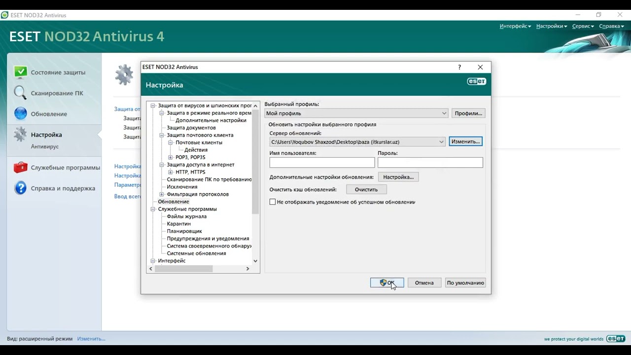Click Очистить to clear the update cache
The image size is (631, 355).
coord(366,189)
